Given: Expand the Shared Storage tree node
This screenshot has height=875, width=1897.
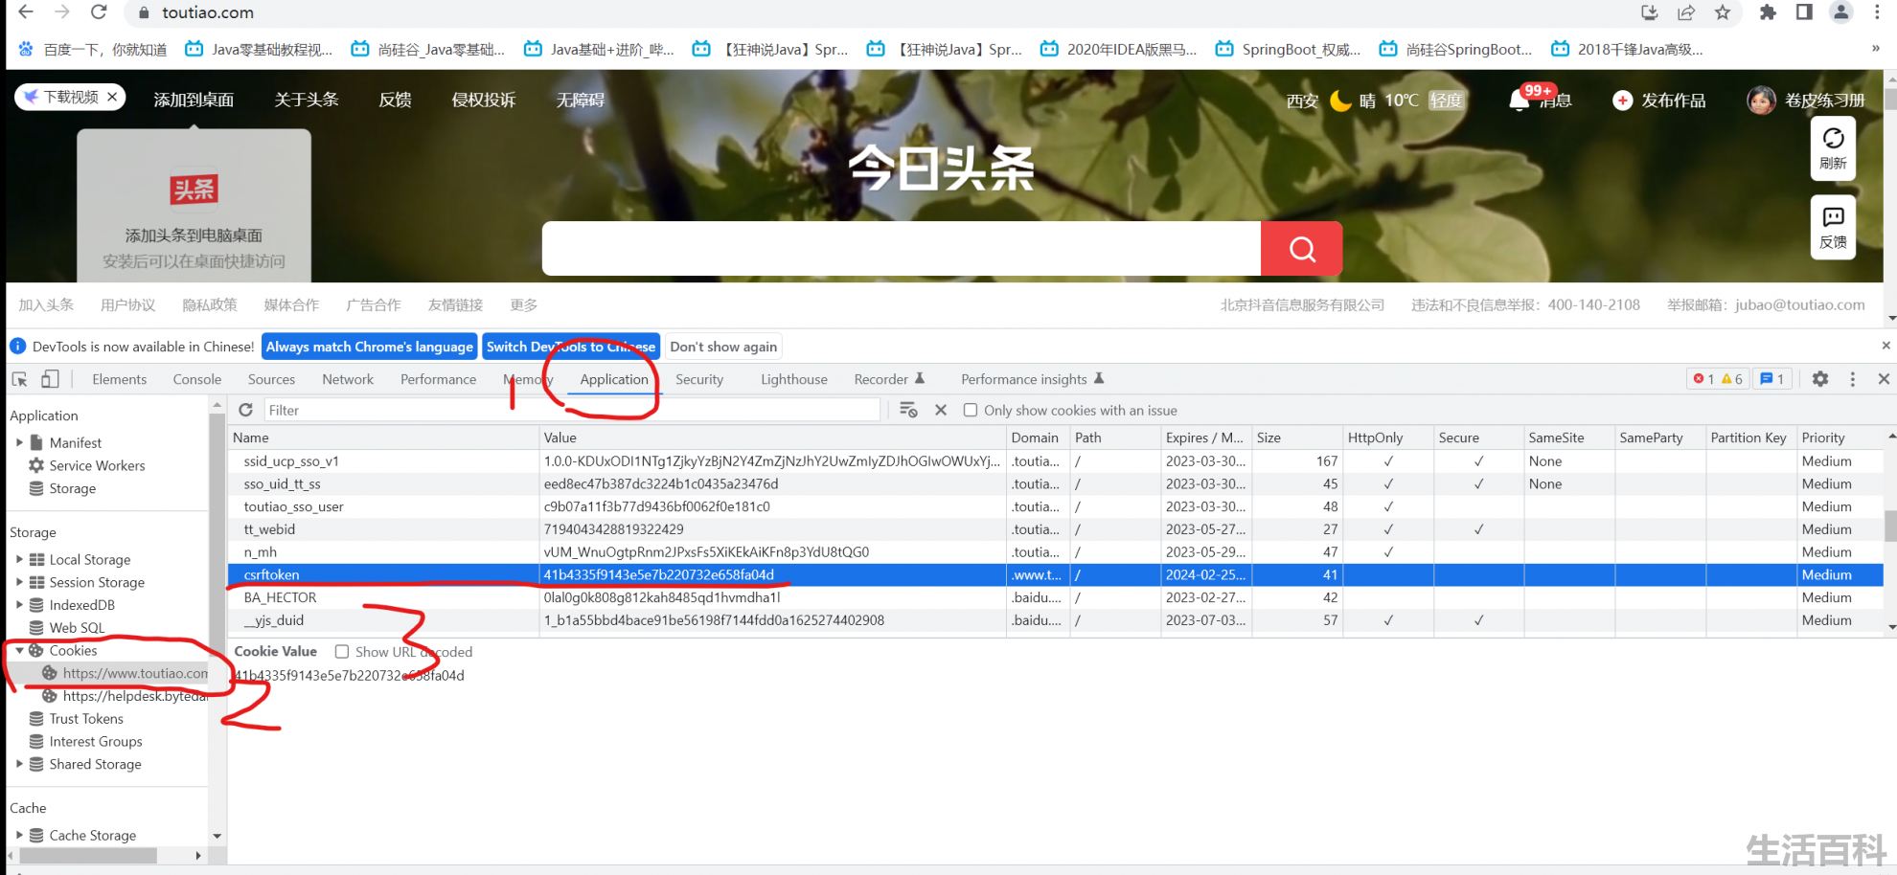Looking at the screenshot, I should (19, 764).
